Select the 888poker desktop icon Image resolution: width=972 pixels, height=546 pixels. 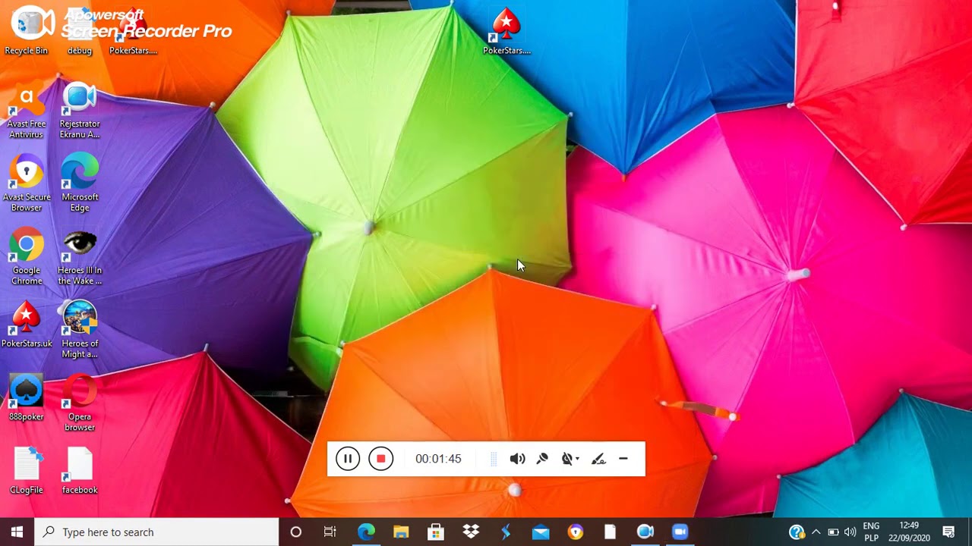tap(27, 398)
